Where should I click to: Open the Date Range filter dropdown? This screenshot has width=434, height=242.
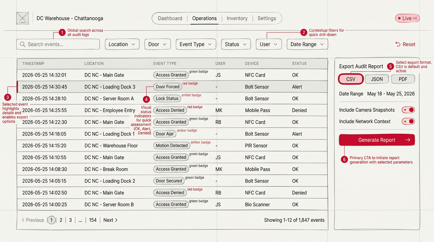(x=307, y=44)
